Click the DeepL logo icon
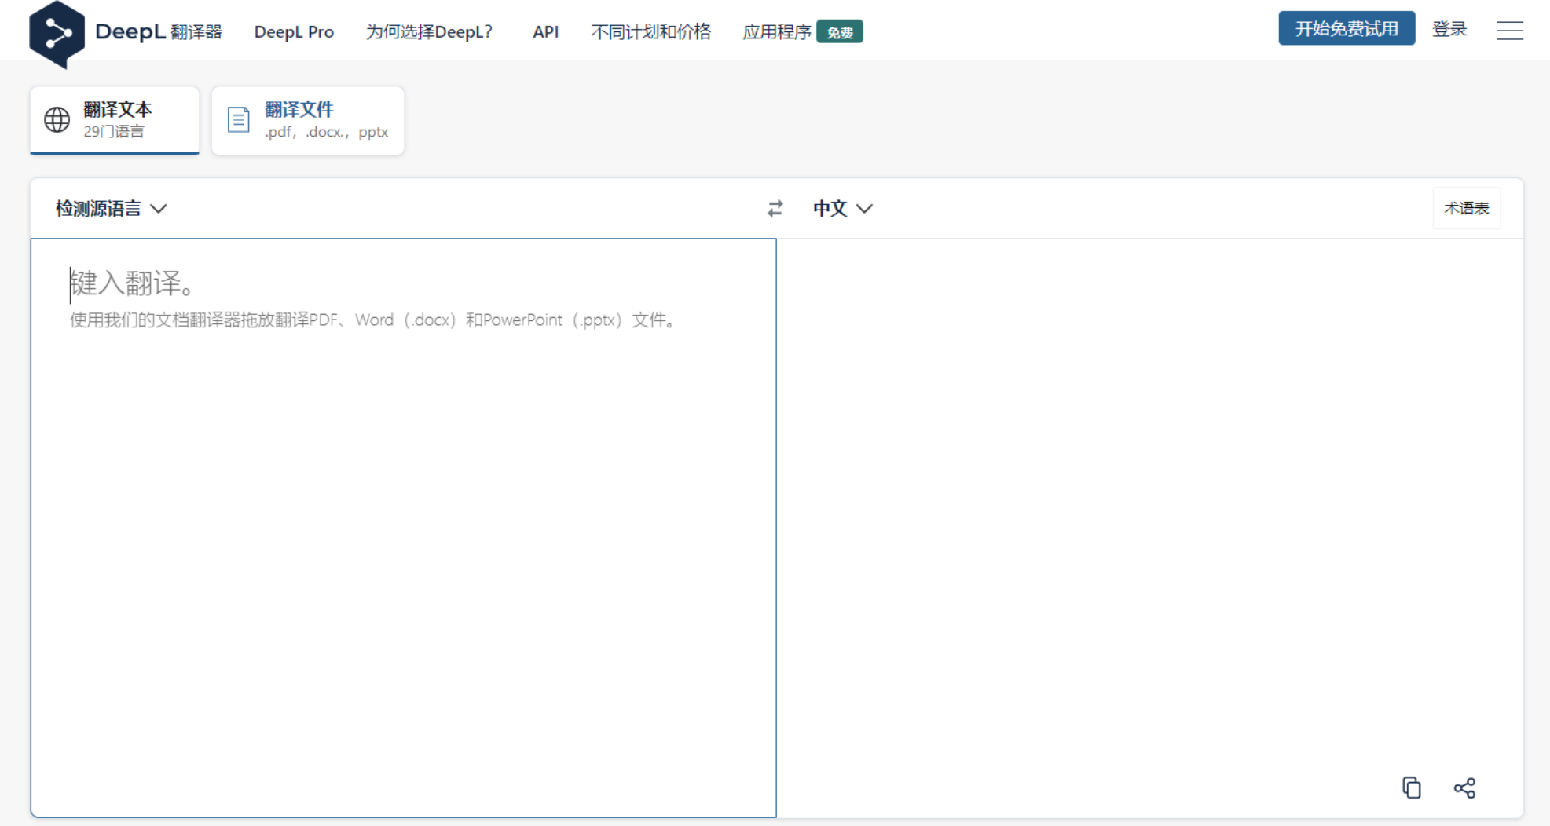This screenshot has height=826, width=1550. [x=56, y=33]
